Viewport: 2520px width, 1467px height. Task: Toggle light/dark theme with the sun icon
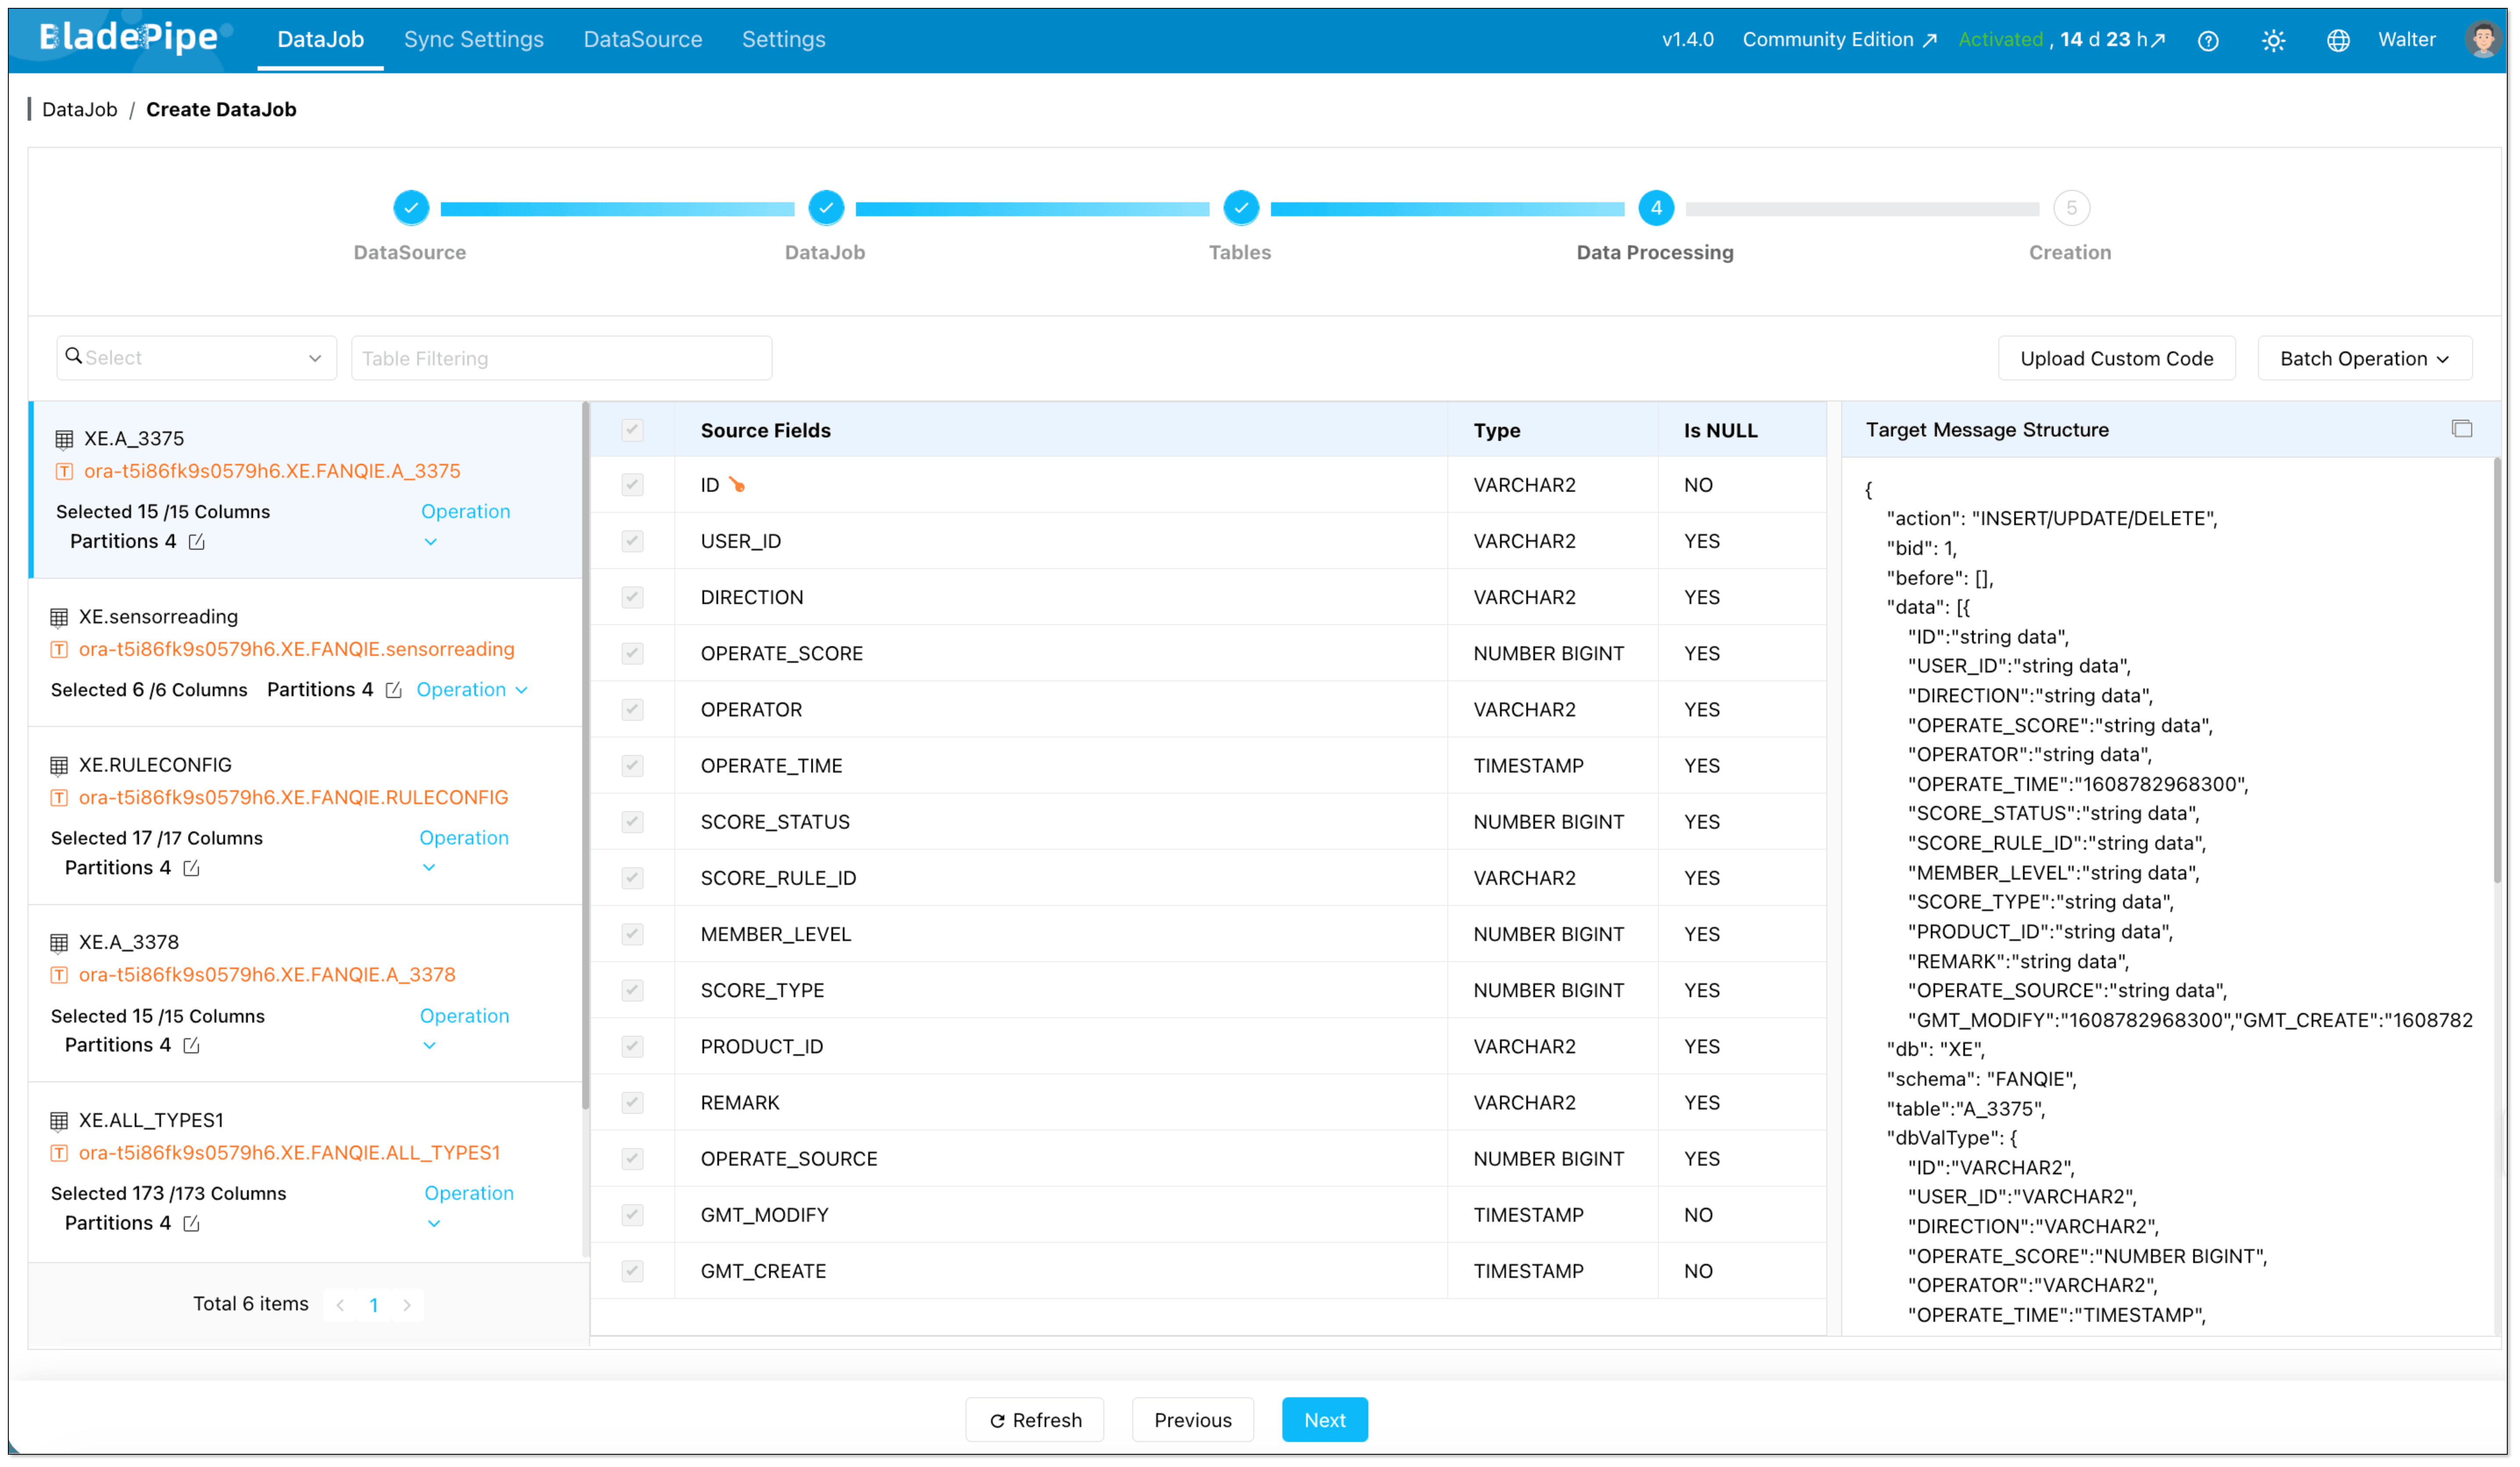click(2274, 40)
